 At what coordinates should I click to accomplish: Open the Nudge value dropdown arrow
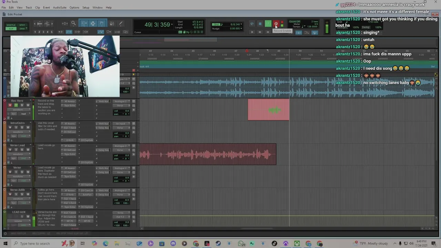point(241,29)
